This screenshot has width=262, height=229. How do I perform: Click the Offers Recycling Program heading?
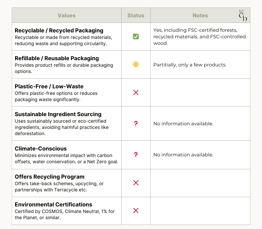tap(49, 177)
